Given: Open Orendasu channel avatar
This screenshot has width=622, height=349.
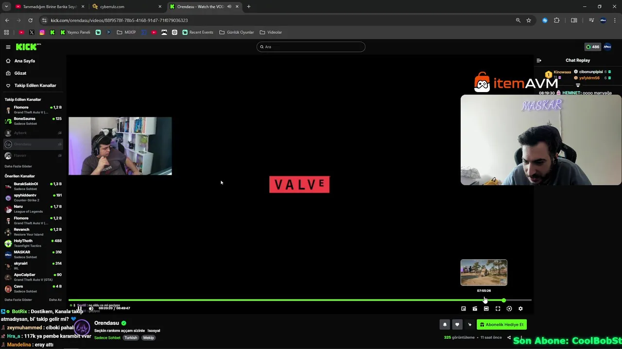Looking at the screenshot, I should (x=81, y=327).
